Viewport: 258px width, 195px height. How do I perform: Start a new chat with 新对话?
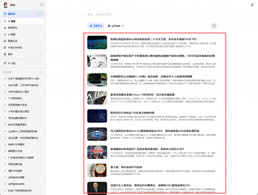tap(23, 14)
